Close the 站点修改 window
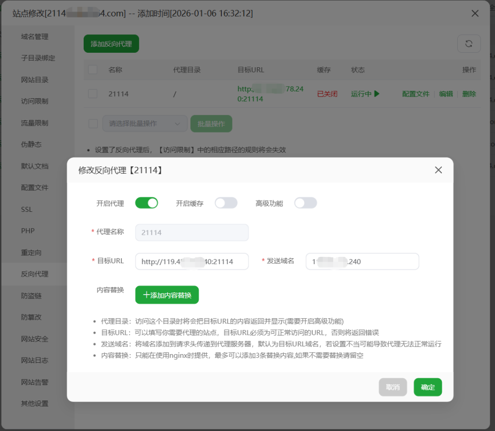The image size is (495, 431). click(x=475, y=14)
